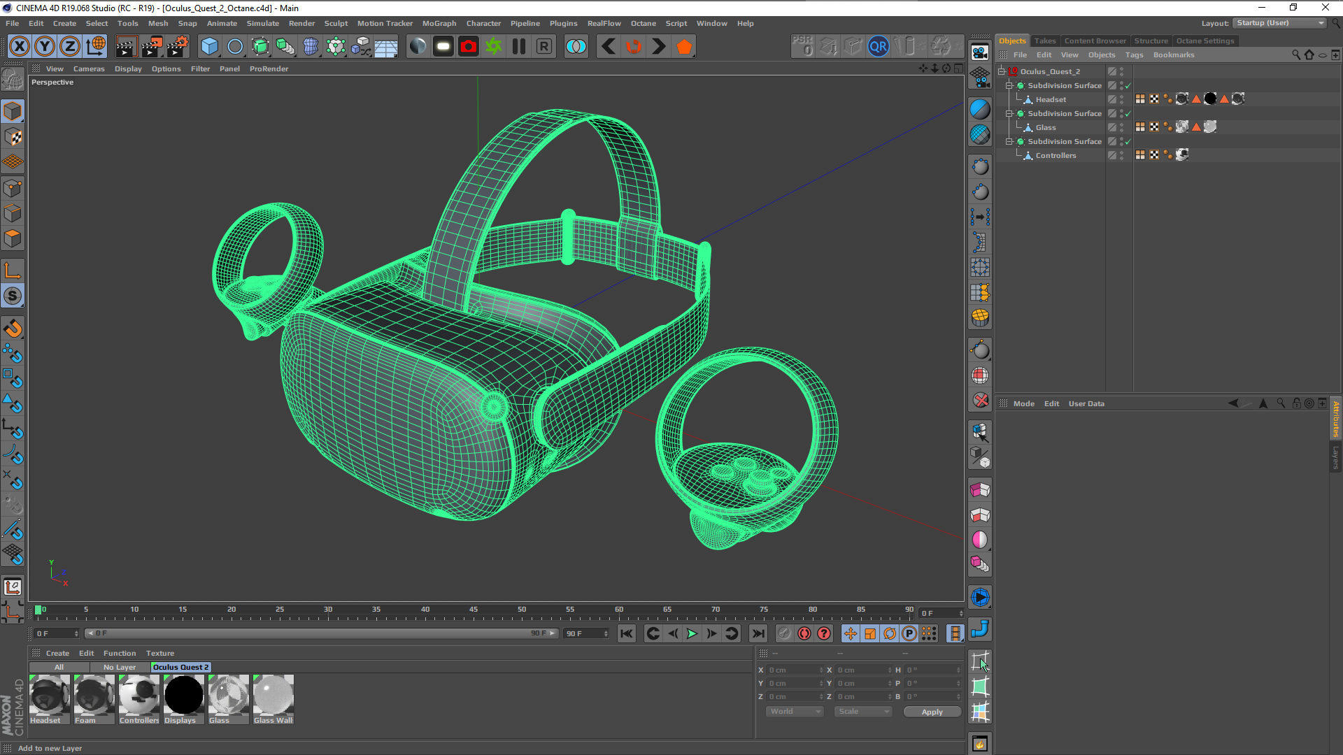Toggle visibility dots of the Controllers object
The image size is (1343, 755).
[1121, 155]
